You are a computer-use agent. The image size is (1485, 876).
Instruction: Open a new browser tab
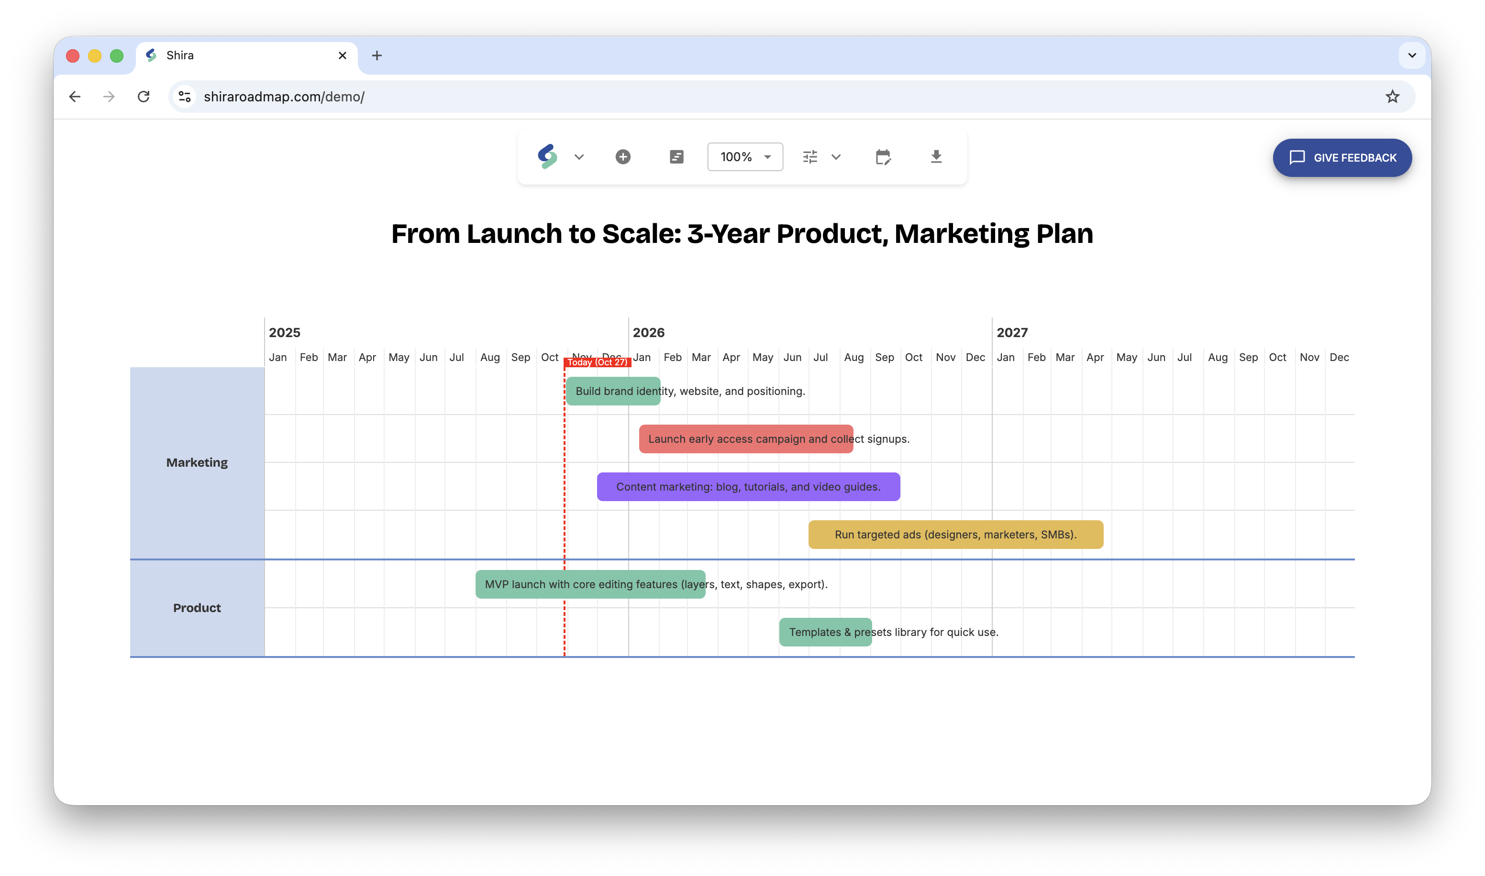click(x=377, y=55)
